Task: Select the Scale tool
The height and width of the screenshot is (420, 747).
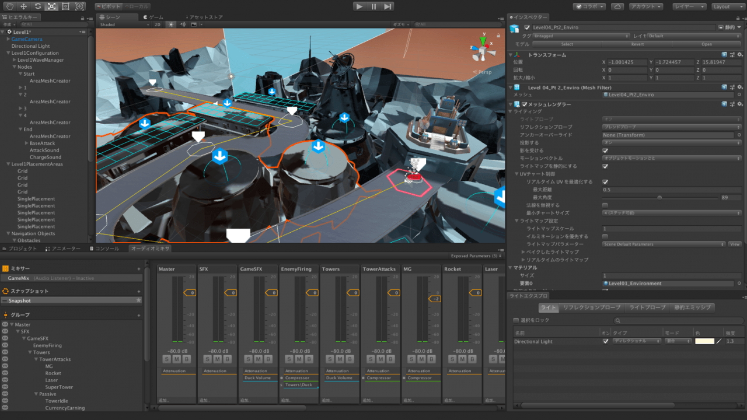Action: (x=51, y=6)
